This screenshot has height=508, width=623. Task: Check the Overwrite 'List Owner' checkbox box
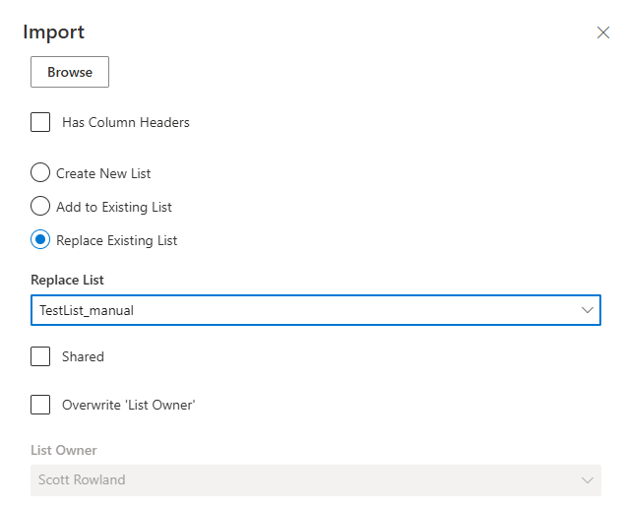(x=40, y=404)
